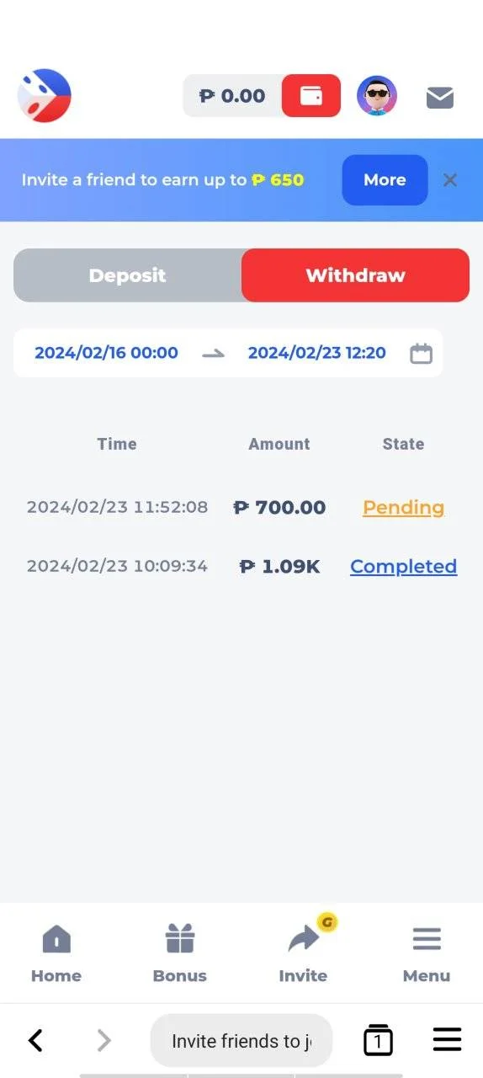The image size is (483, 1078).
Task: Open browser tabs counter showing 1
Action: (x=378, y=1041)
